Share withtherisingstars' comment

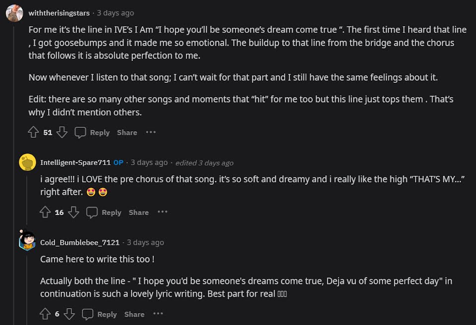[127, 133]
